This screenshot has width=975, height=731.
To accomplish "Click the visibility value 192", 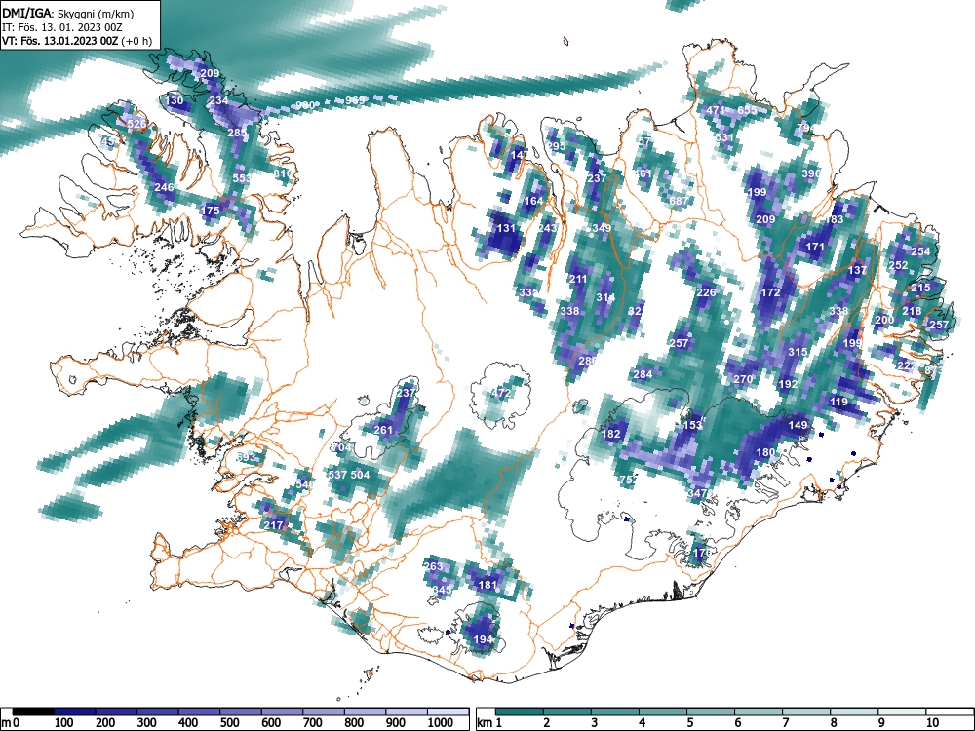I will (788, 384).
